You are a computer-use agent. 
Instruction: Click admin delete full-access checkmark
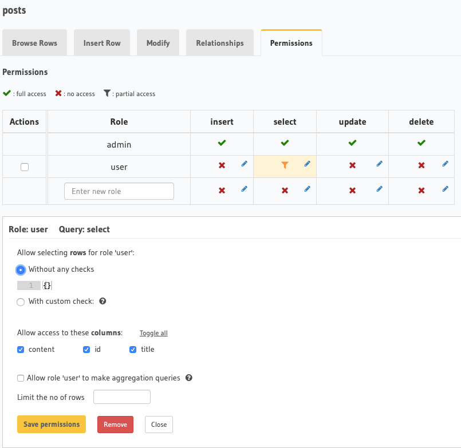point(421,143)
